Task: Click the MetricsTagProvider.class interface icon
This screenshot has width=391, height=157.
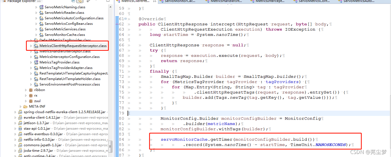Action: (x=36, y=62)
